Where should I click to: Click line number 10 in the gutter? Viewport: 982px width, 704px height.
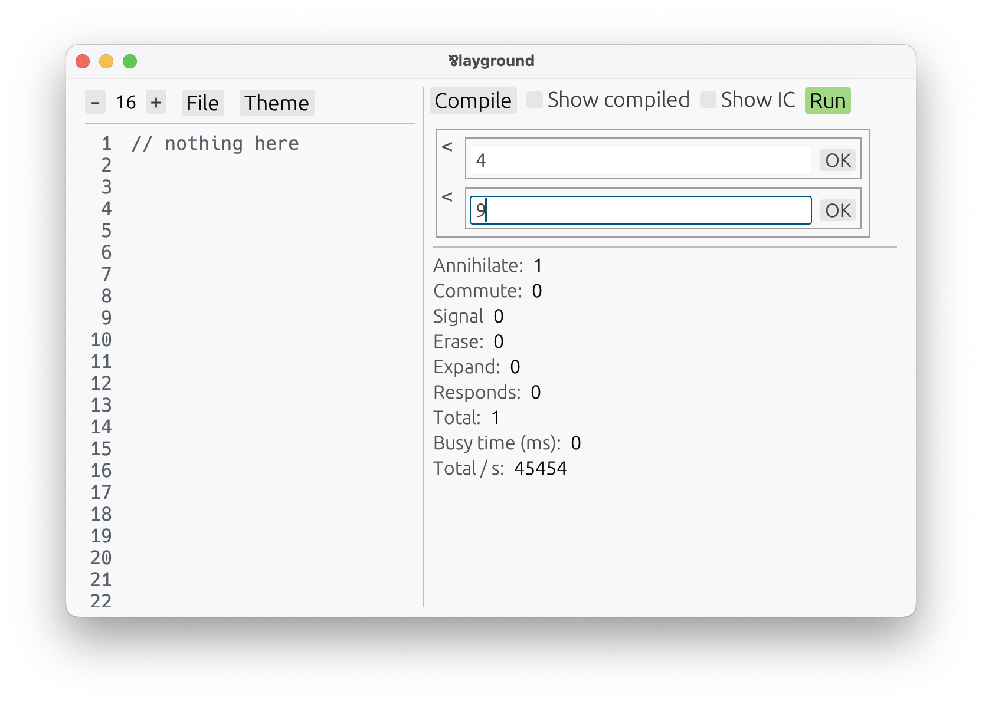[x=101, y=340]
